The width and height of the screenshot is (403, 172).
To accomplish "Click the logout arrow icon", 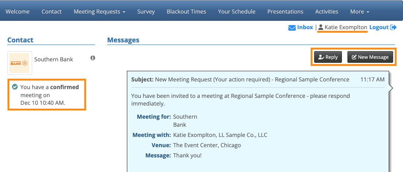I will (x=393, y=27).
